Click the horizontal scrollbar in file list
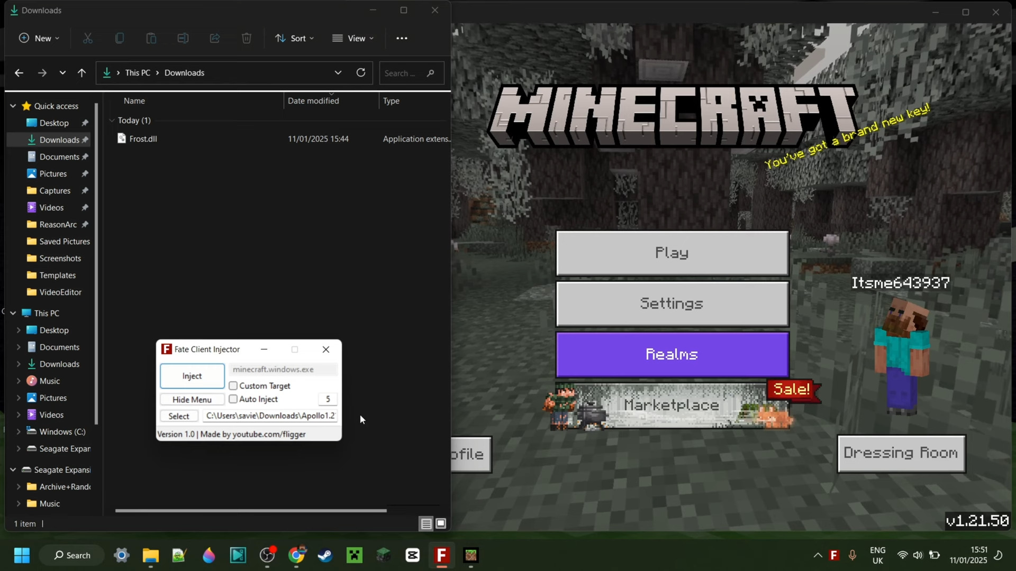Screen dimensions: 1016x571 pyautogui.click(x=251, y=510)
